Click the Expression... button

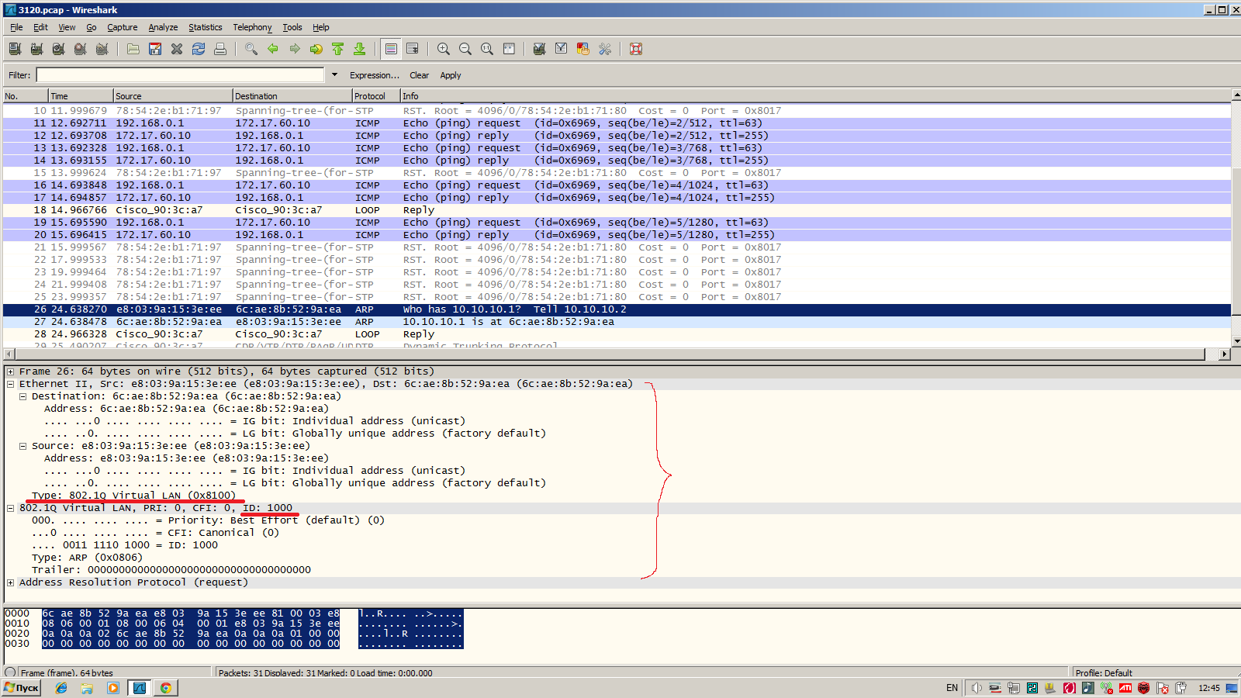pos(374,75)
